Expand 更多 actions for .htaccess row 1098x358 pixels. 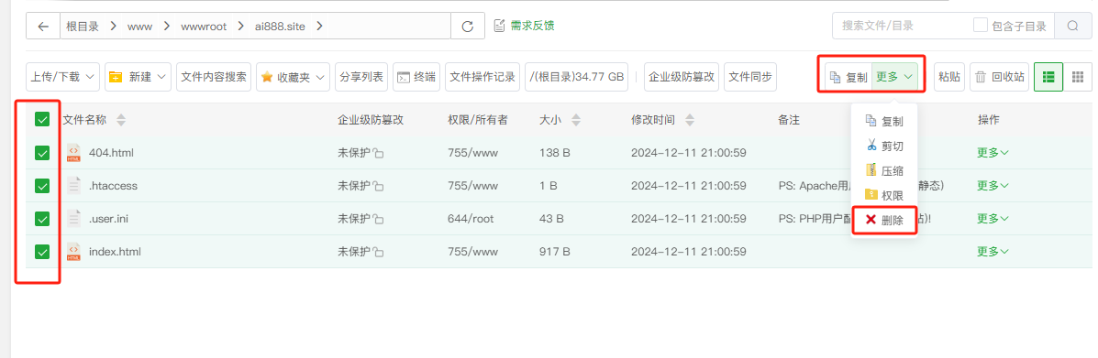pos(993,186)
